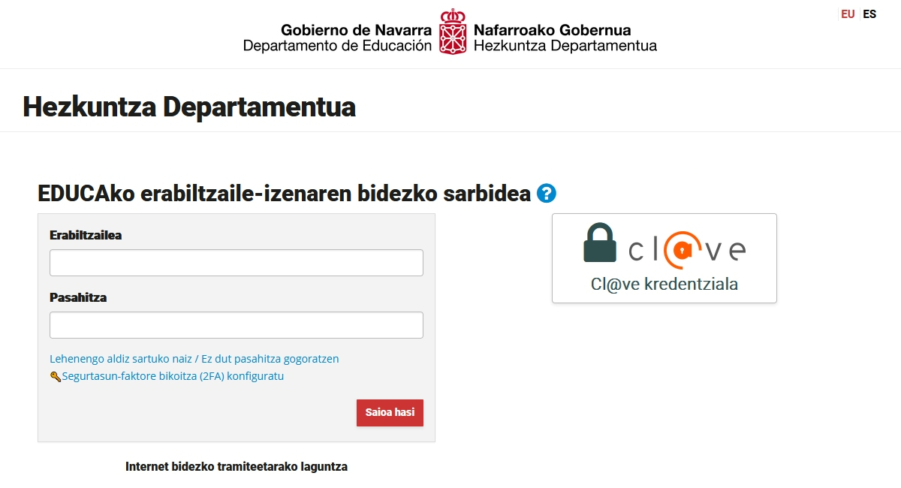The image size is (901, 488).
Task: Focus the Erabiltzailea username field
Action: click(x=237, y=263)
